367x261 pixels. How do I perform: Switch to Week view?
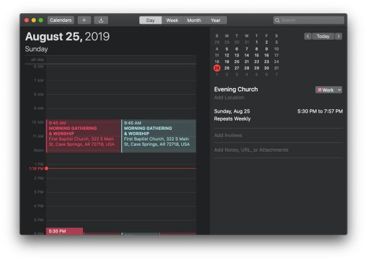[172, 20]
